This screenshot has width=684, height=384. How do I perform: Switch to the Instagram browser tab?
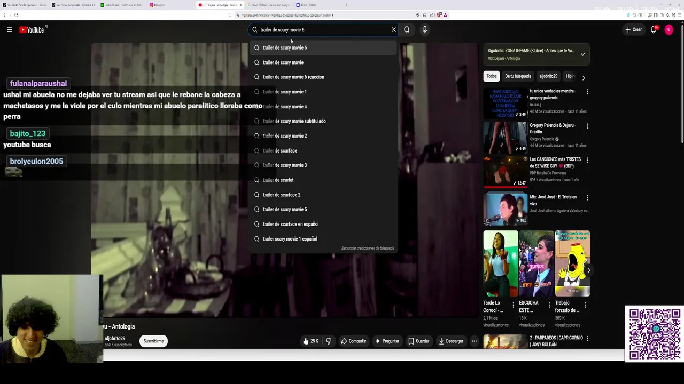click(168, 5)
